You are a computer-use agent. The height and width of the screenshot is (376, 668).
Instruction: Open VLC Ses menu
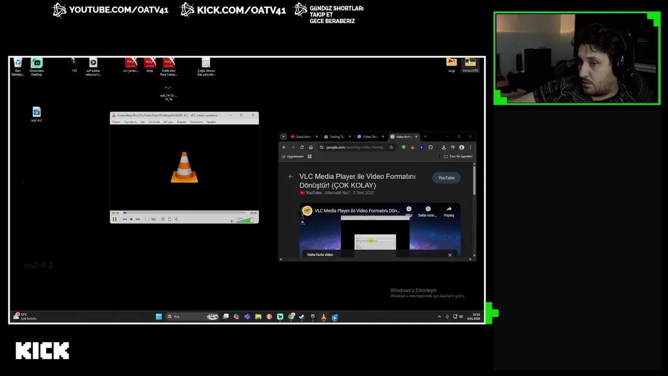coord(142,122)
